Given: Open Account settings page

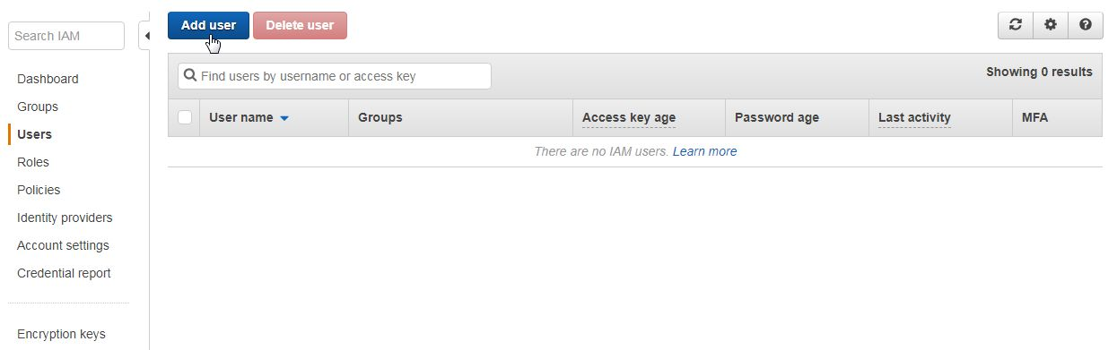Looking at the screenshot, I should pos(63,245).
